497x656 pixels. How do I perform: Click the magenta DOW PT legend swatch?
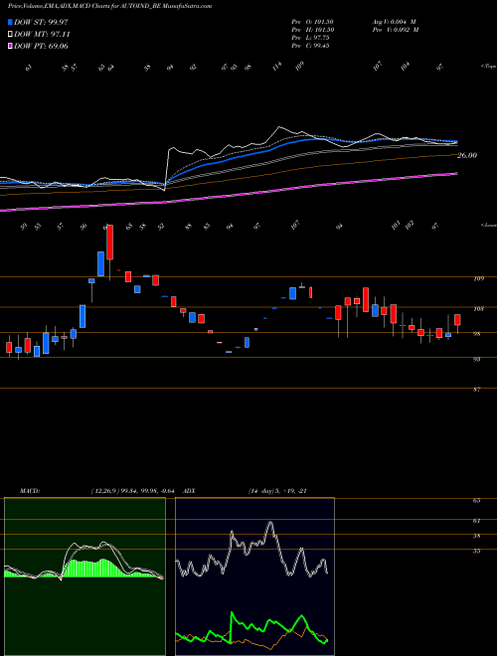[x=10, y=46]
